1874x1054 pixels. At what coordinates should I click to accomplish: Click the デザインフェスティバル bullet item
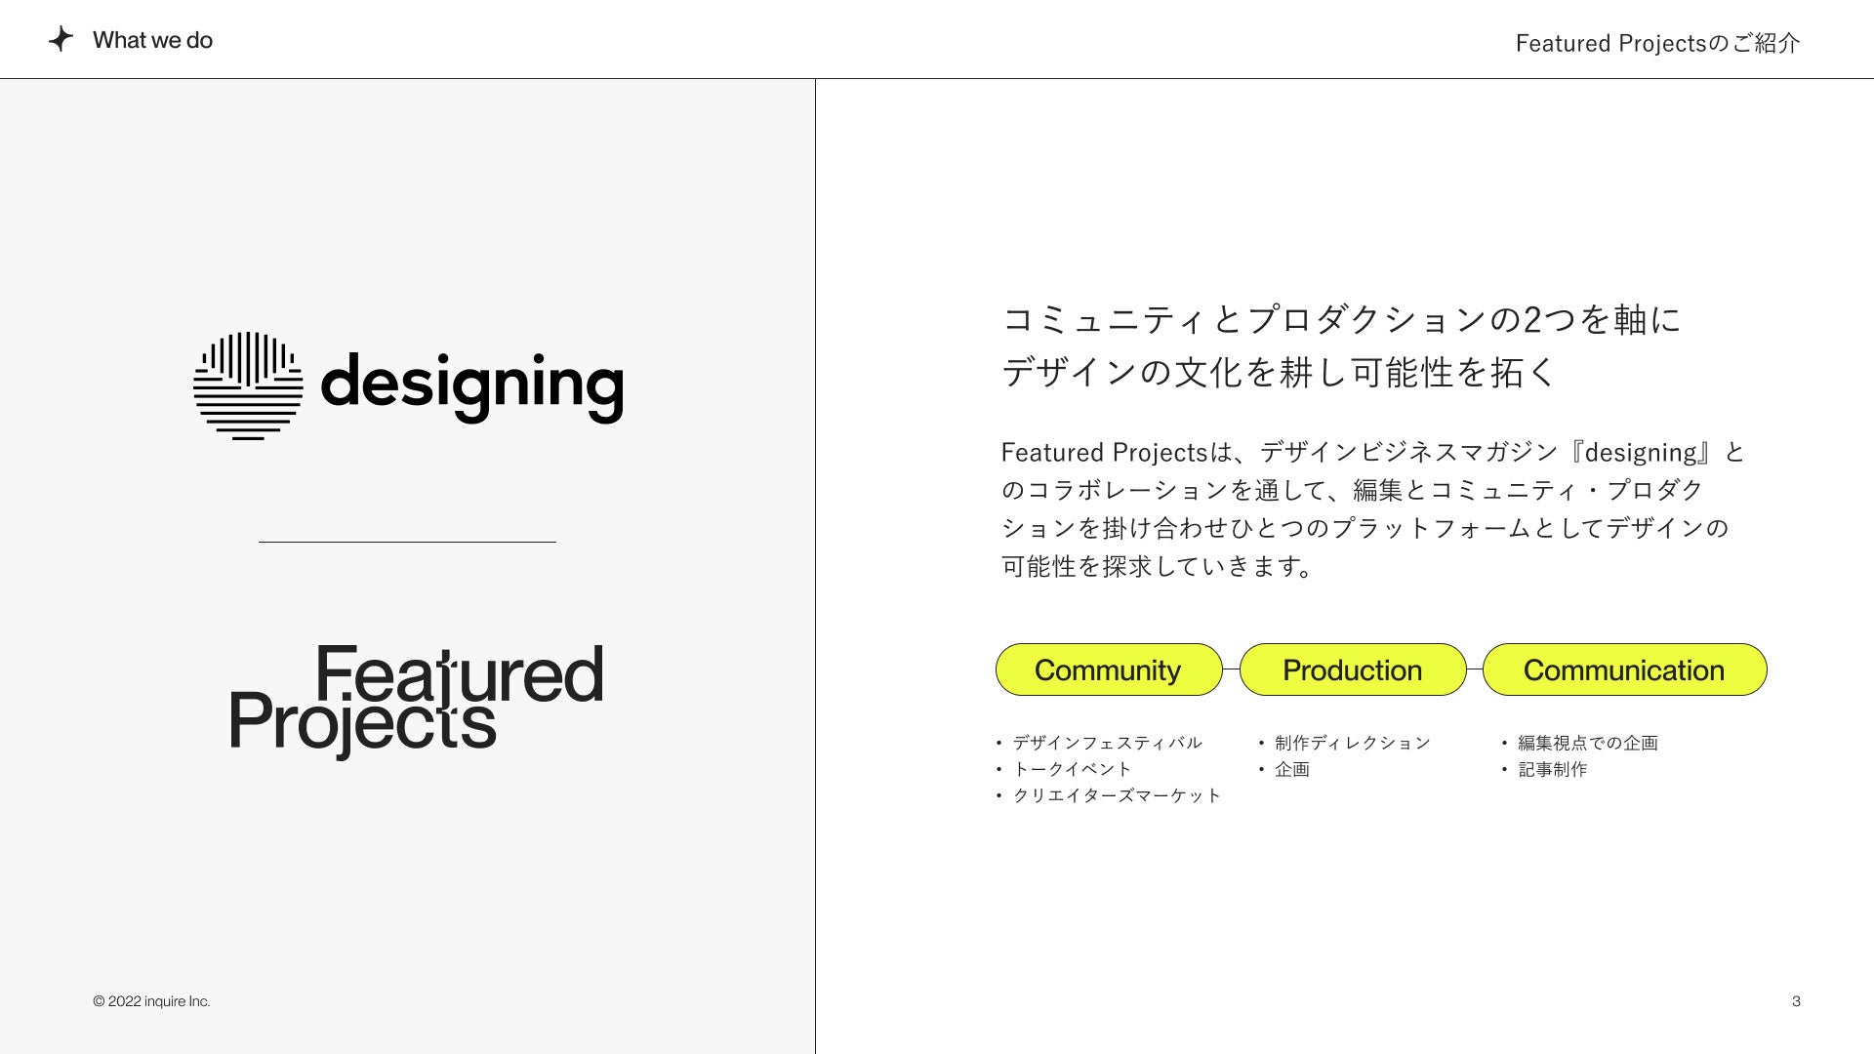[1107, 743]
